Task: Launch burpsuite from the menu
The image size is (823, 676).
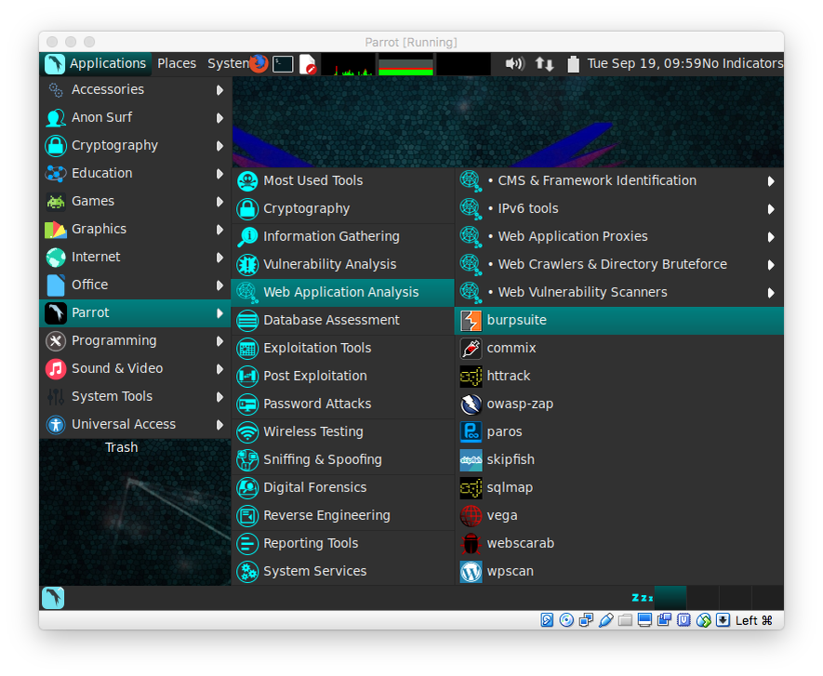Action: point(618,320)
